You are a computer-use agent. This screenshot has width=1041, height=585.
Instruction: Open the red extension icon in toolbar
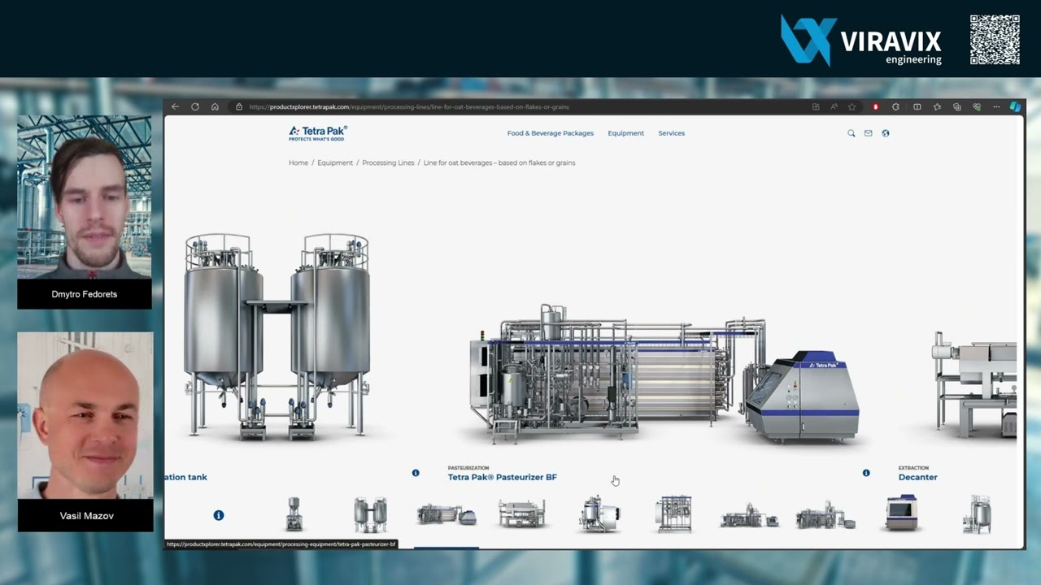pyautogui.click(x=876, y=106)
